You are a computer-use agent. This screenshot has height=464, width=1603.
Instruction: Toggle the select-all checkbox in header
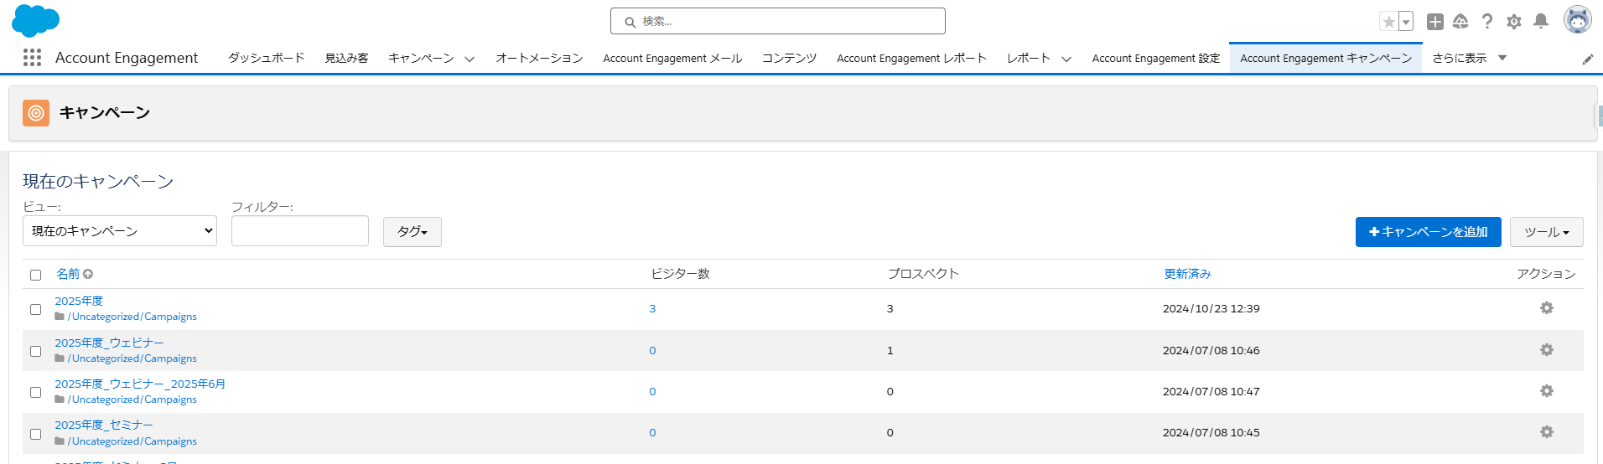click(35, 275)
